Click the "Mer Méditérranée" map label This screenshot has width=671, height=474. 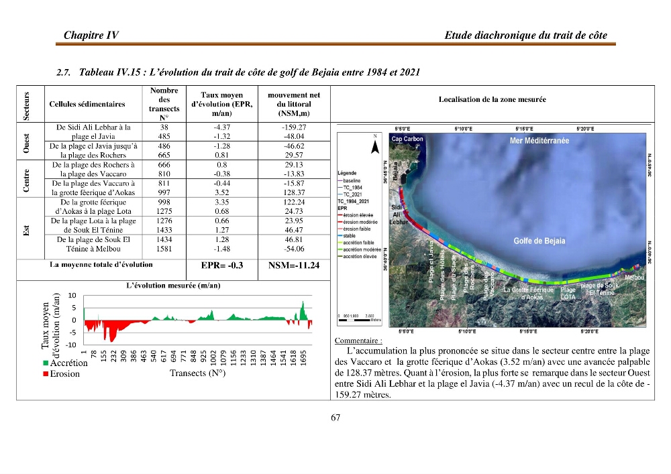click(x=539, y=141)
